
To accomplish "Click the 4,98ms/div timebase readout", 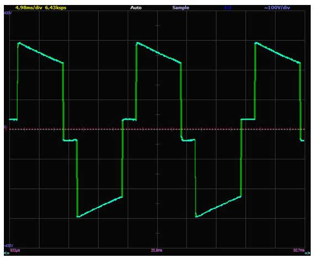I will coord(29,8).
